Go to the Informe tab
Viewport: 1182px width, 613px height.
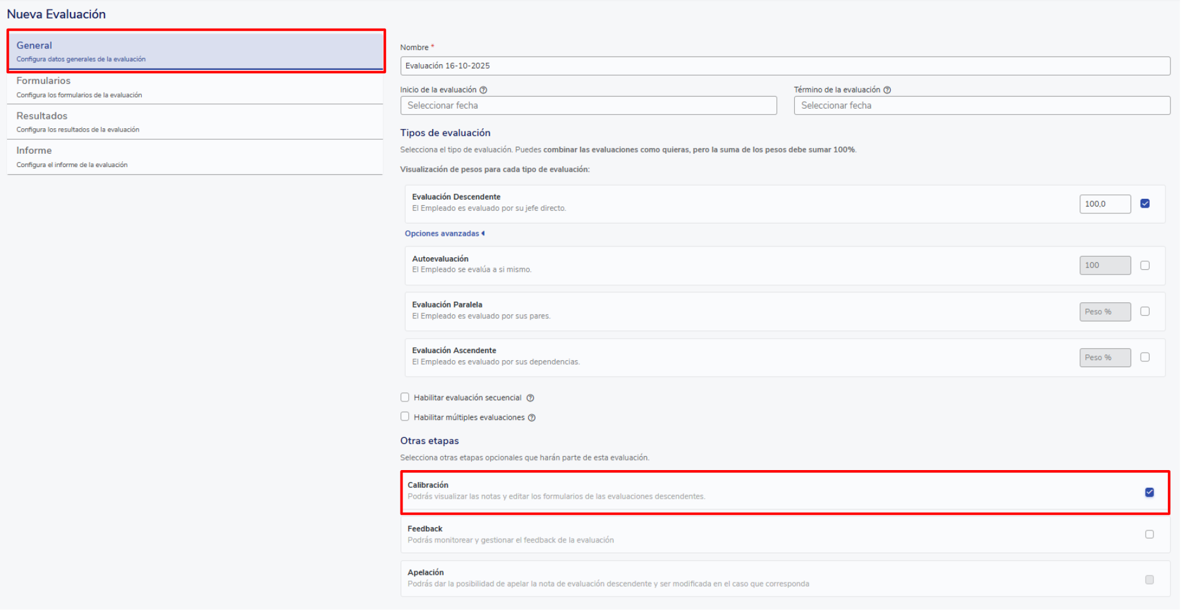(x=195, y=157)
